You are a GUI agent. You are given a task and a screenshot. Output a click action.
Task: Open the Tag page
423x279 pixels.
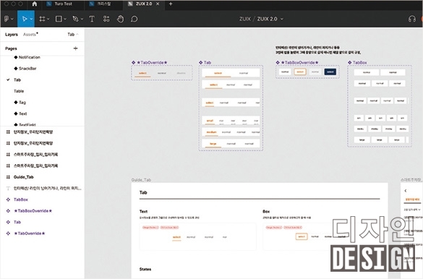[x=22, y=103]
